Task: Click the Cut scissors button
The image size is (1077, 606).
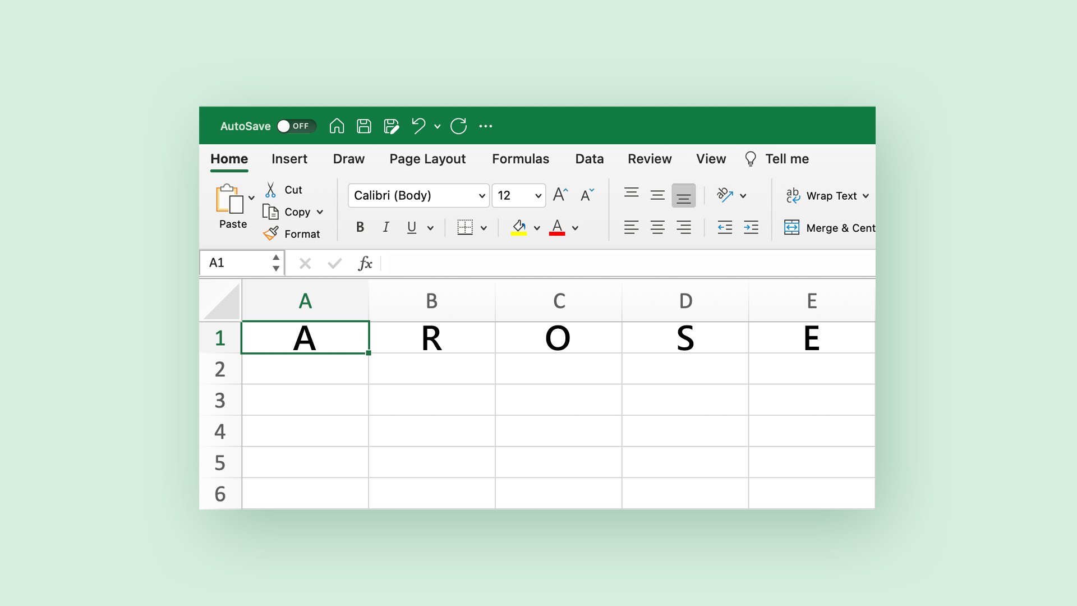Action: (283, 190)
